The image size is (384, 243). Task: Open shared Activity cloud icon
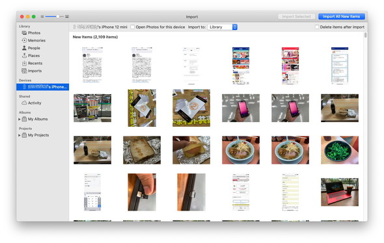(24, 103)
